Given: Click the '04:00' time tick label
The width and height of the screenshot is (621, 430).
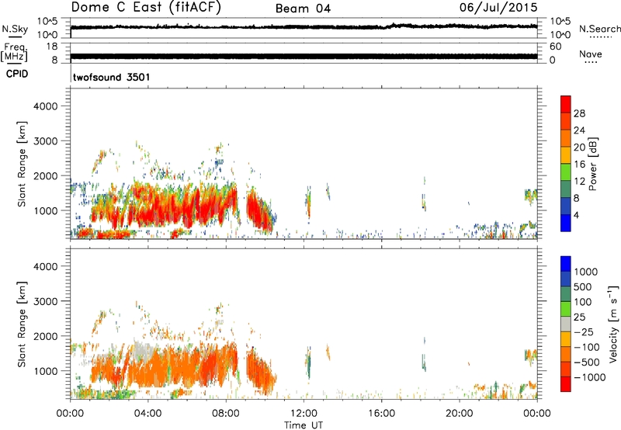Looking at the screenshot, I should (147, 414).
